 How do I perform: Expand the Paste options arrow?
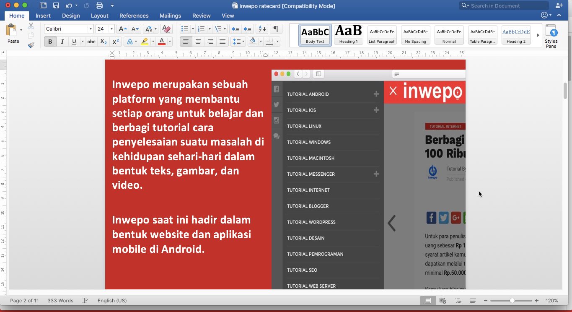click(21, 30)
